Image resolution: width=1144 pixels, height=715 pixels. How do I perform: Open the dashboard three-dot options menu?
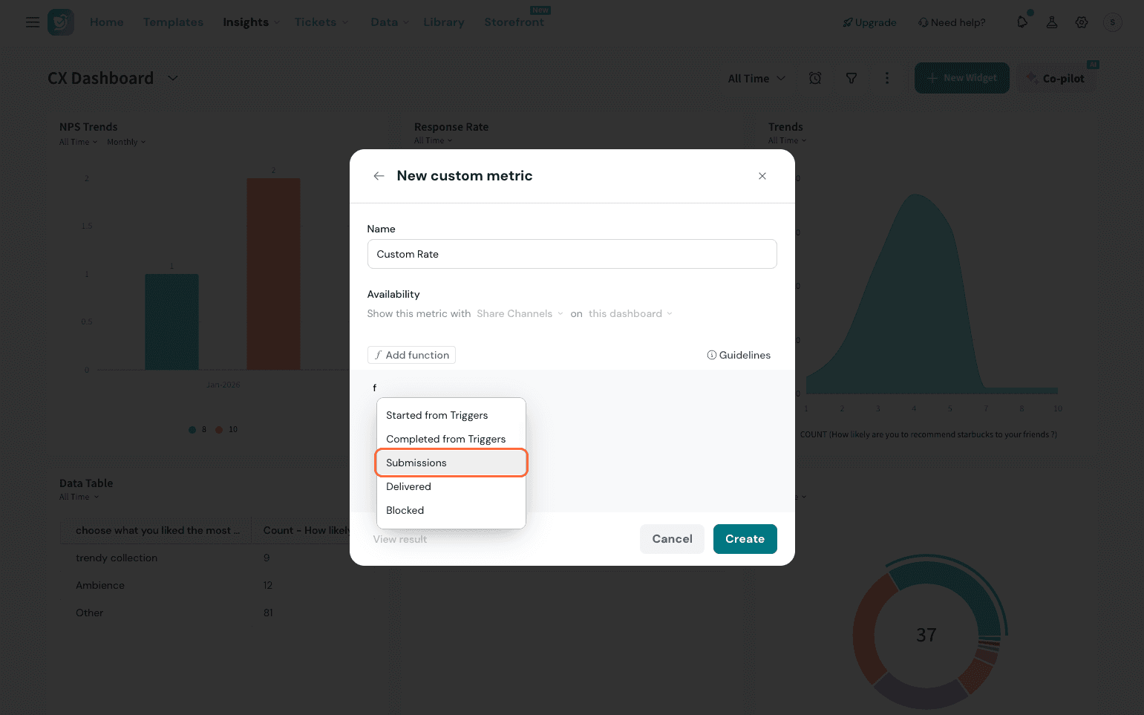coord(887,78)
